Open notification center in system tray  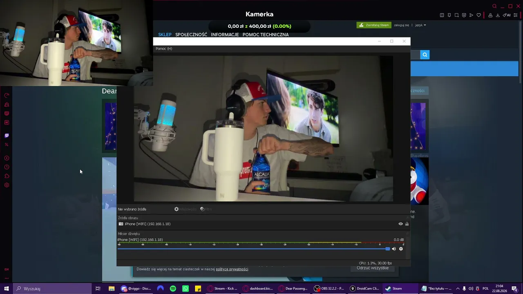[514, 289]
